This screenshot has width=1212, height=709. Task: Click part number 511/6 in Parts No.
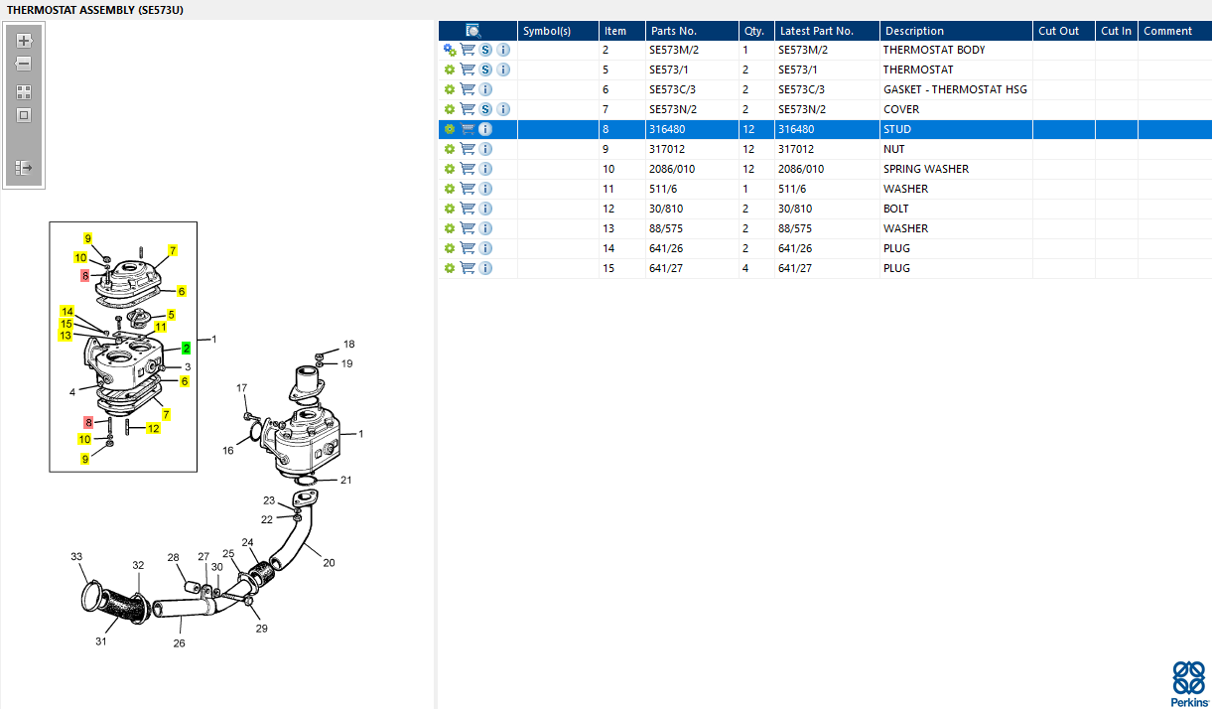point(663,189)
